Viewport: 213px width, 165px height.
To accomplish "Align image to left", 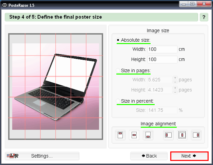I will tap(168, 135).
